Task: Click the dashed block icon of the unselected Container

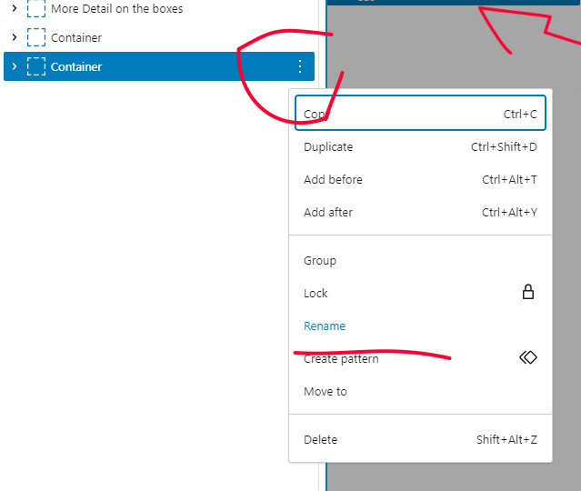Action: click(x=36, y=37)
